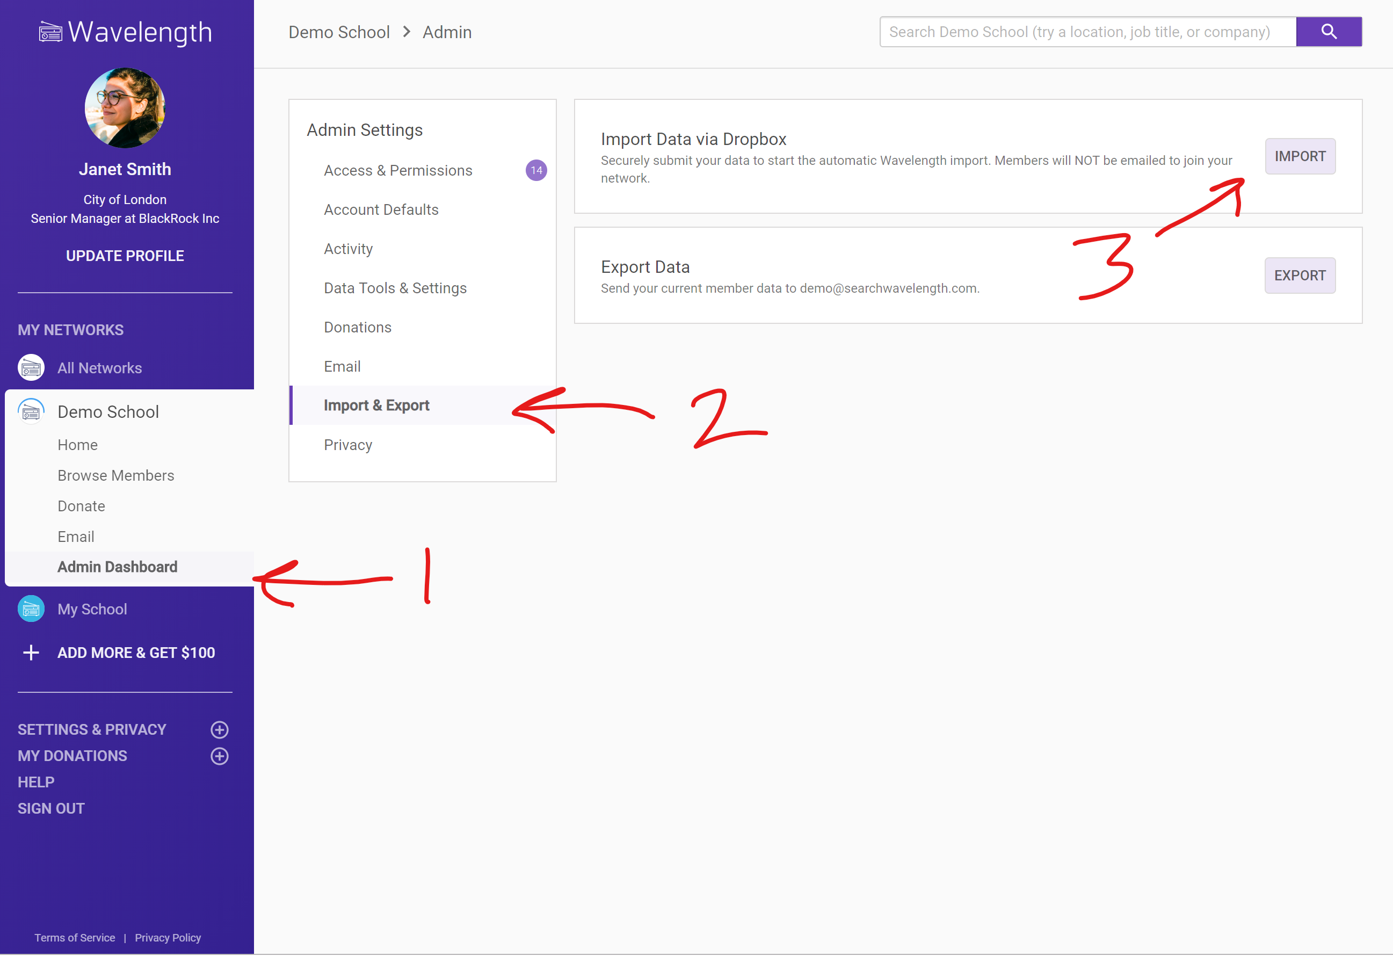Click the UPDATE PROFILE link
The width and height of the screenshot is (1393, 956).
coord(125,256)
